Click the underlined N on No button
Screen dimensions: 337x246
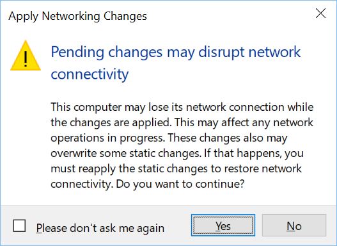[x=290, y=226]
